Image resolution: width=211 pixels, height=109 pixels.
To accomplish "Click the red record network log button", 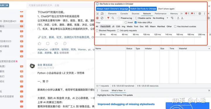I will coord(97,18).
